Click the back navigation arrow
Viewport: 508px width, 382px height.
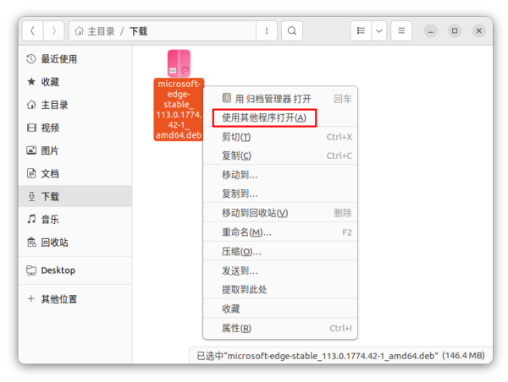(x=32, y=31)
